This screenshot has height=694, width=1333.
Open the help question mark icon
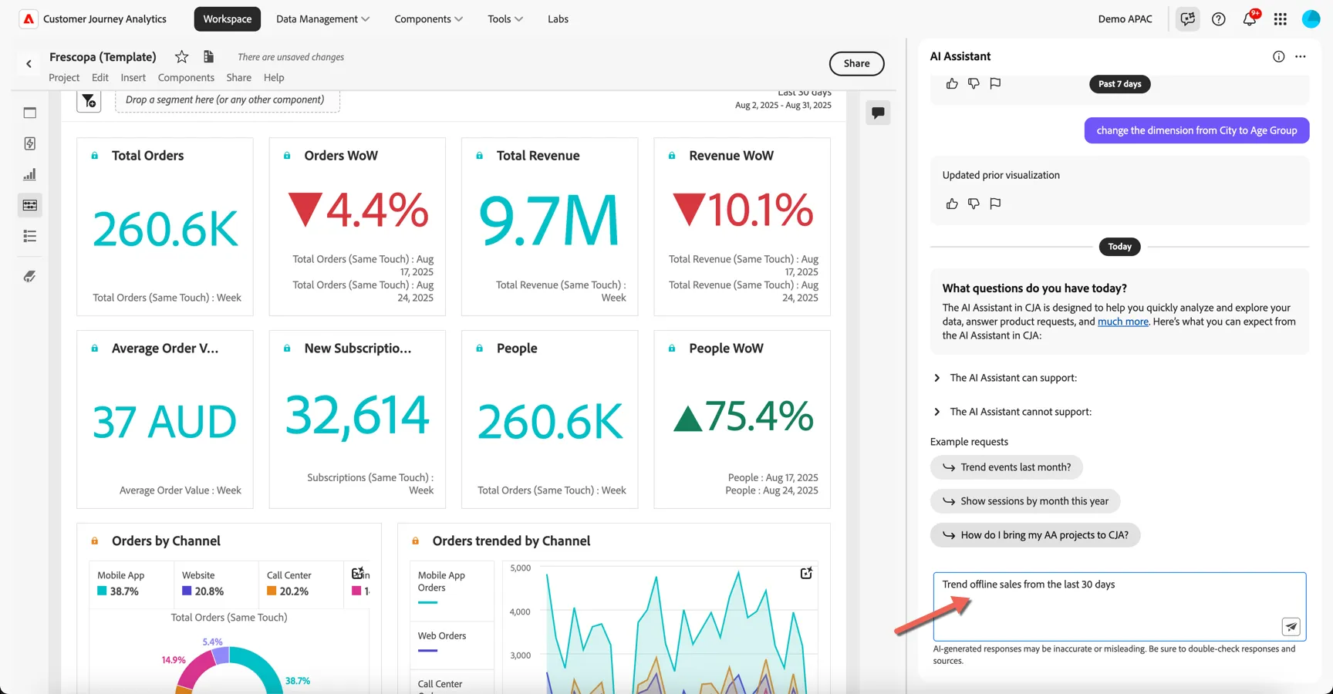1219,19
